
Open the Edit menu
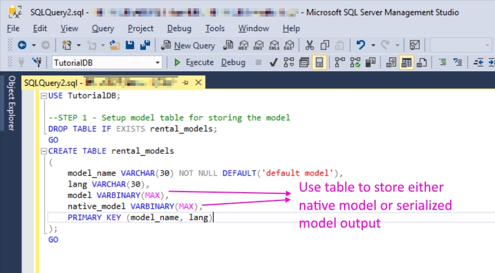coord(40,28)
